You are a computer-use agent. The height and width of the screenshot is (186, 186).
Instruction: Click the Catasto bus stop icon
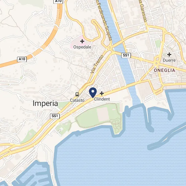click(x=77, y=94)
